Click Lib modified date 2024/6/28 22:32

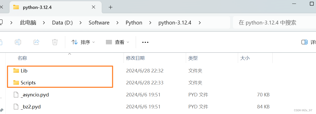(145, 71)
